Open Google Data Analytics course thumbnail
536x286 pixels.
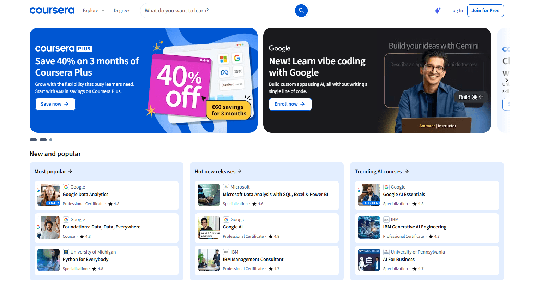pyautogui.click(x=49, y=195)
